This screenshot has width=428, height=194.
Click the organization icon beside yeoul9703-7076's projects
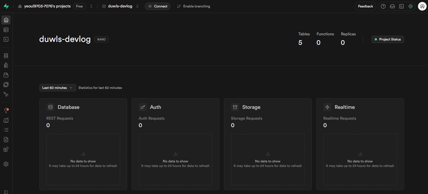coord(20,6)
